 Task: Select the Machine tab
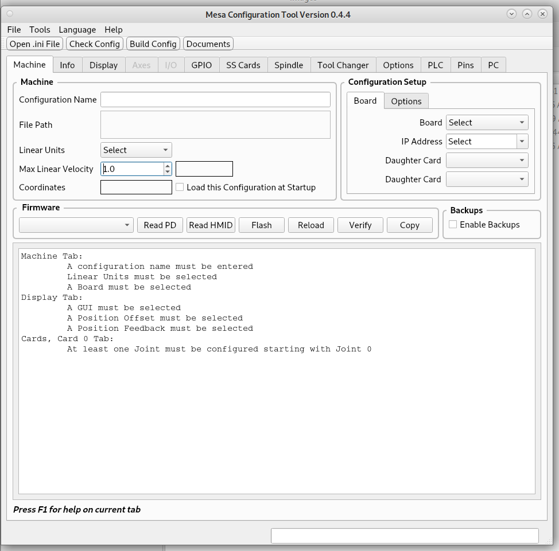click(x=30, y=64)
